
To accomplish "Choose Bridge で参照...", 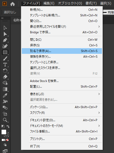I will [62, 32].
